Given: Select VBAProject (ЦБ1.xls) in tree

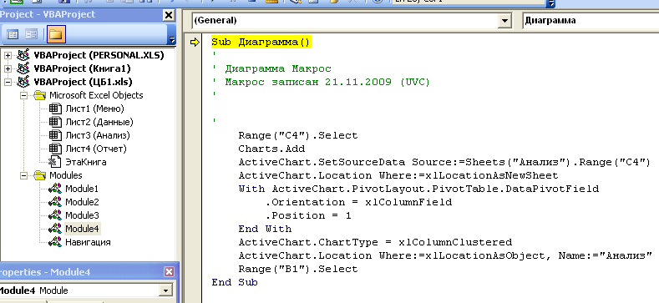Looking at the screenshot, I should [x=83, y=82].
